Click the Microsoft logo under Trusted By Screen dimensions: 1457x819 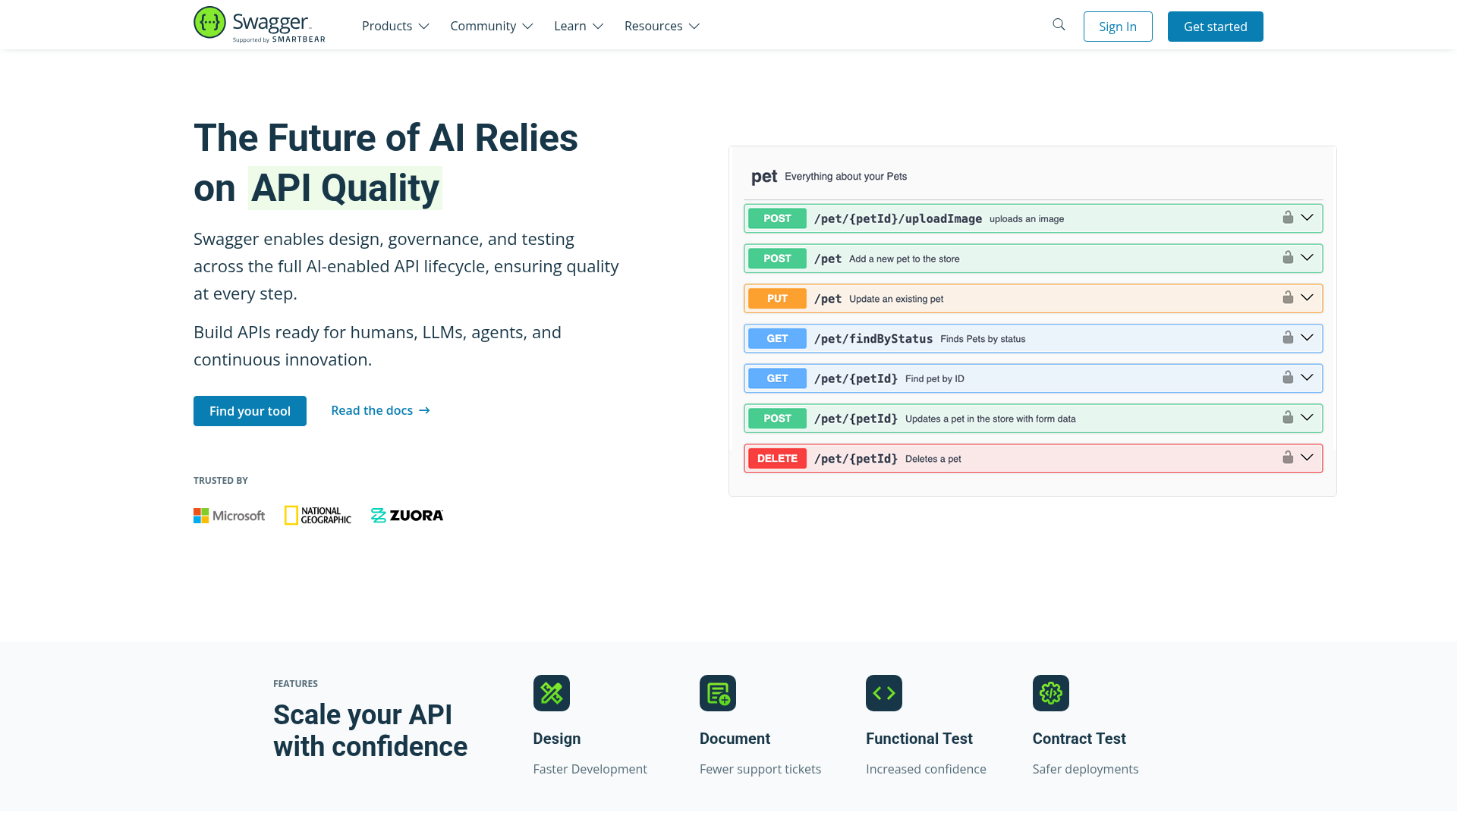point(229,516)
